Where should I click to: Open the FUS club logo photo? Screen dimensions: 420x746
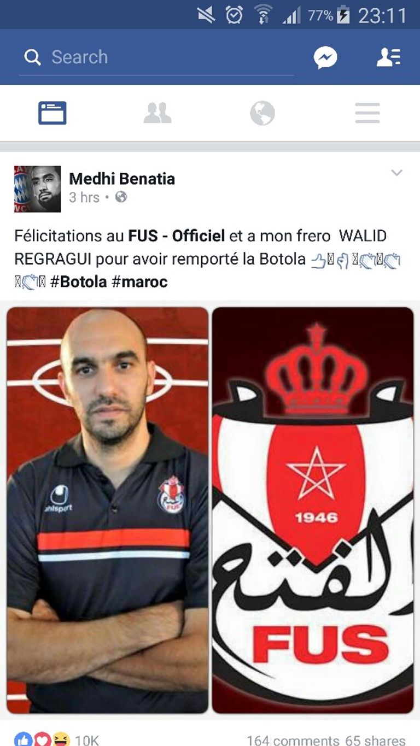(313, 510)
